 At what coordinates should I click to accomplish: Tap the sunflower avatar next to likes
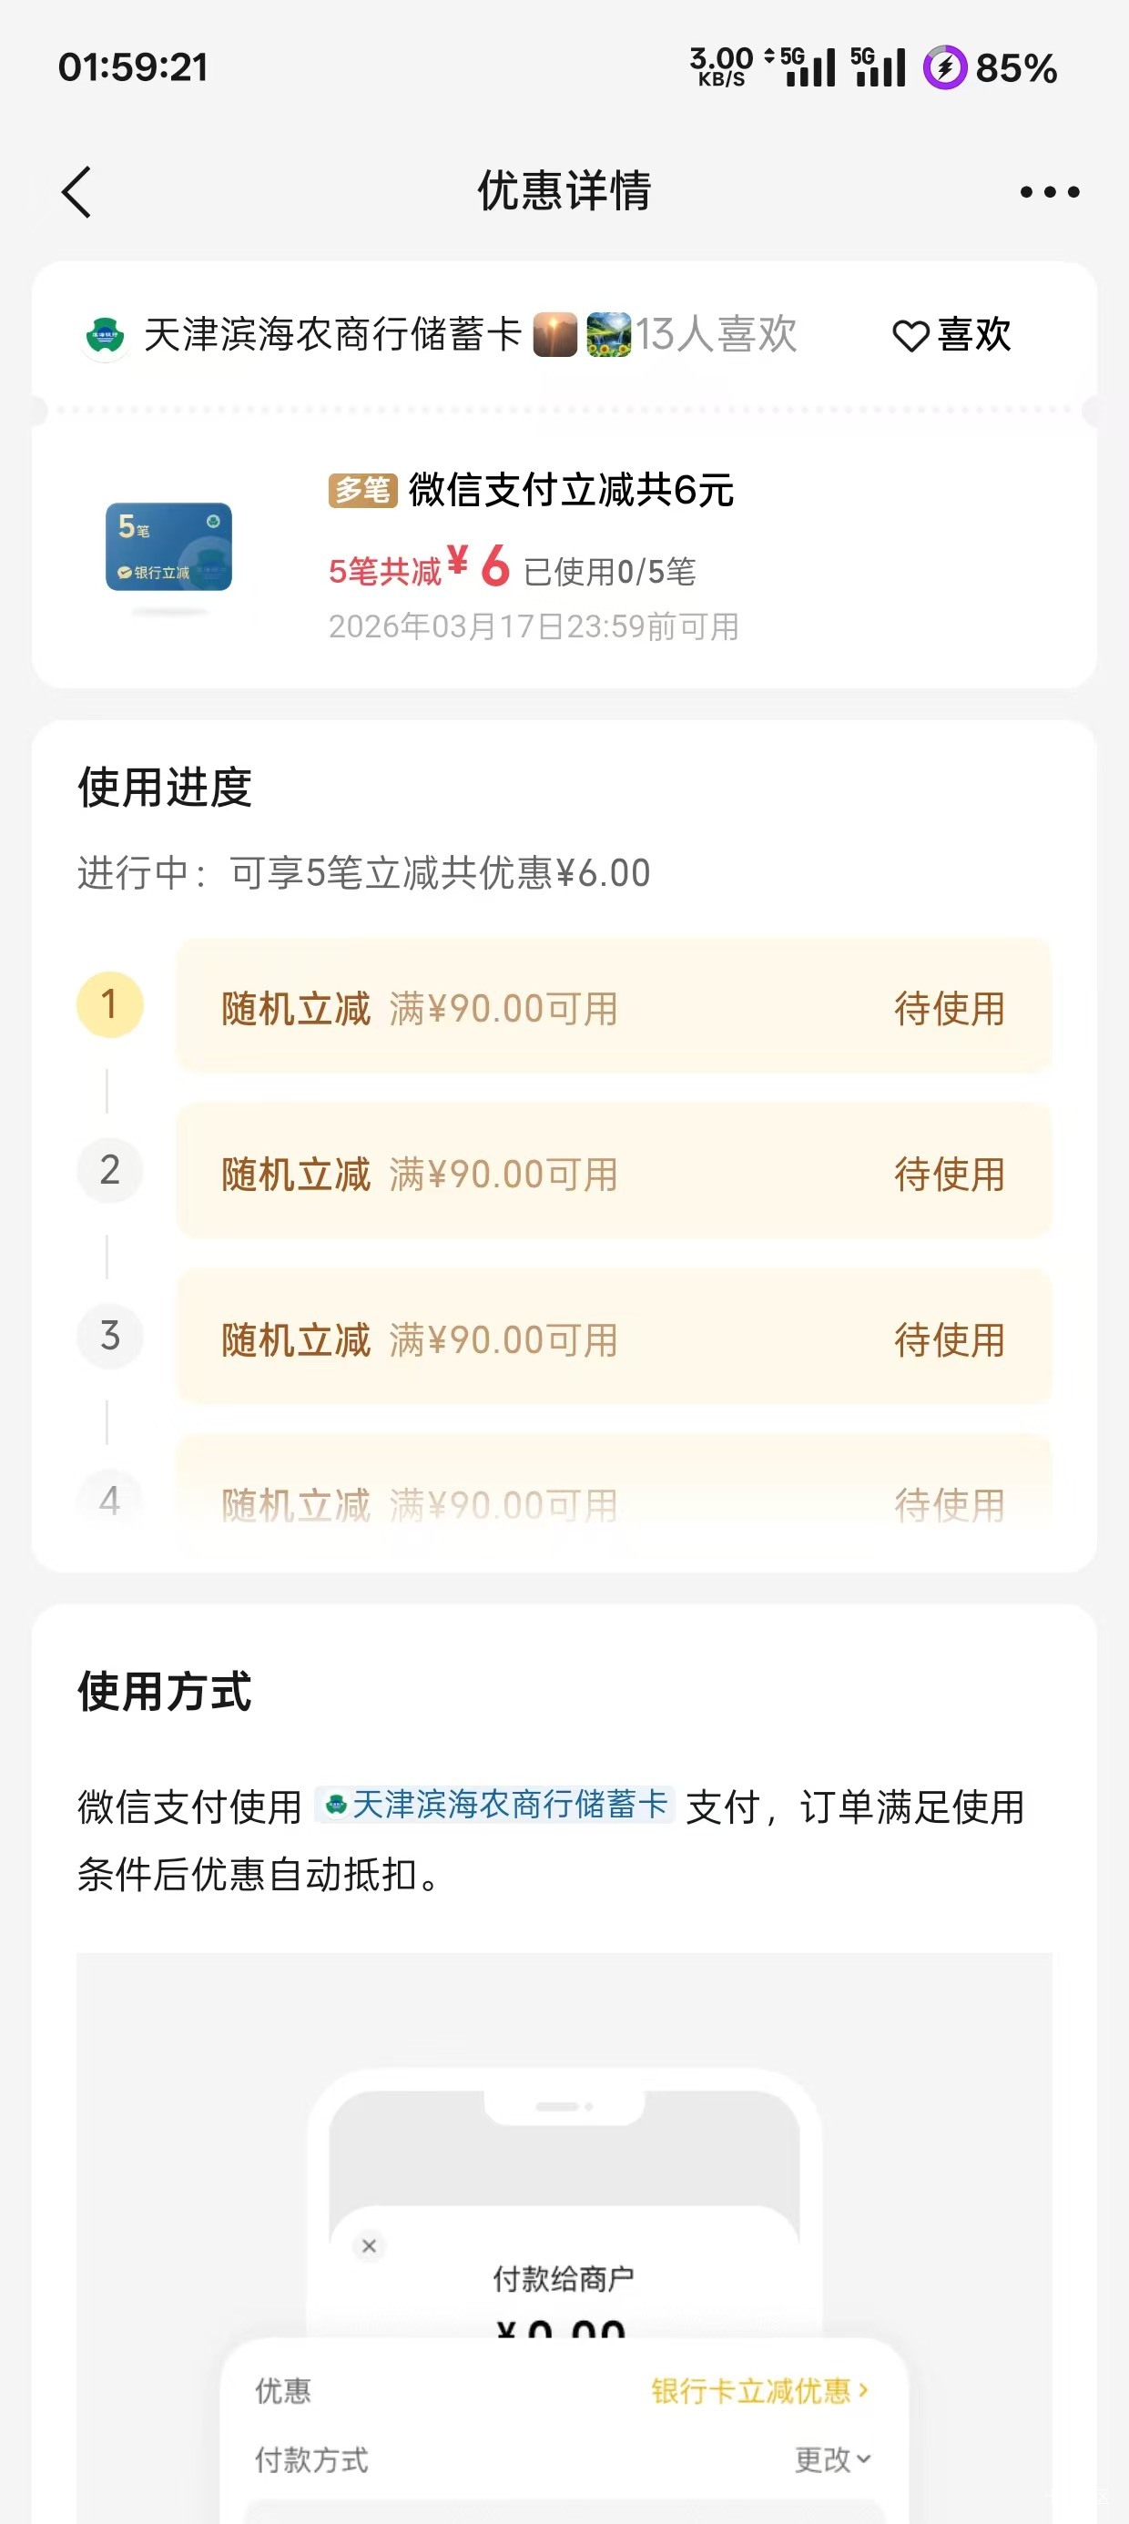pyautogui.click(x=608, y=335)
